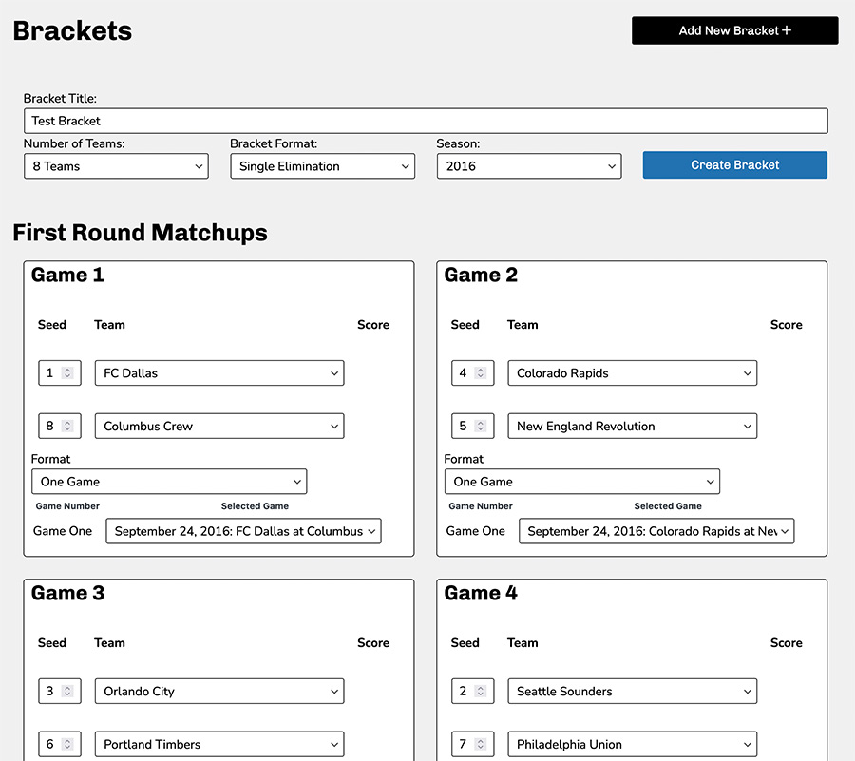Open the Orlando City team dropdown
This screenshot has width=855, height=761.
(219, 692)
